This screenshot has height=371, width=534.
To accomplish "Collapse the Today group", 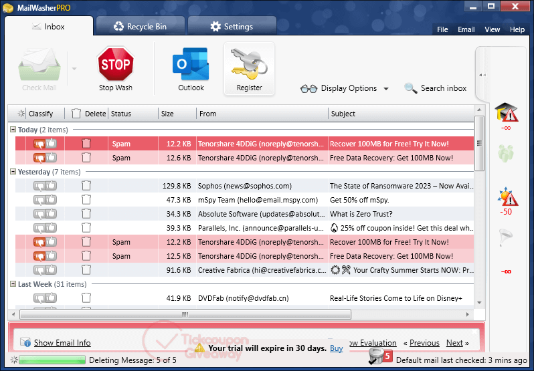I will [x=13, y=130].
